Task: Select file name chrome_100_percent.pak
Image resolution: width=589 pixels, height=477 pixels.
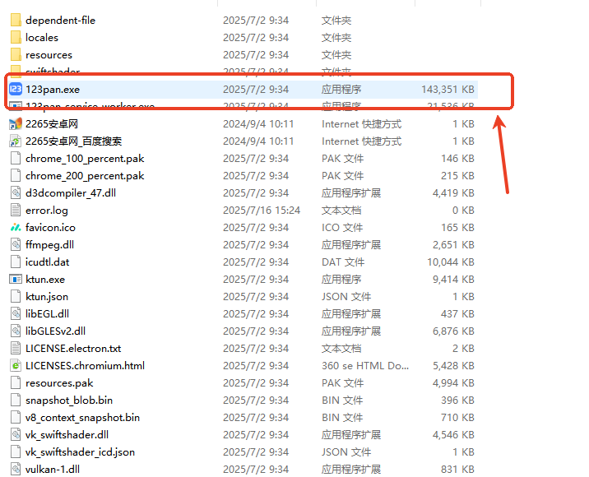Action: (85, 159)
